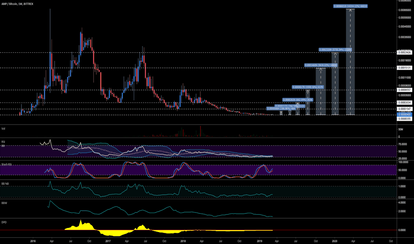
Task: Click the 0.00015131 price axis label
Action: click(x=405, y=68)
